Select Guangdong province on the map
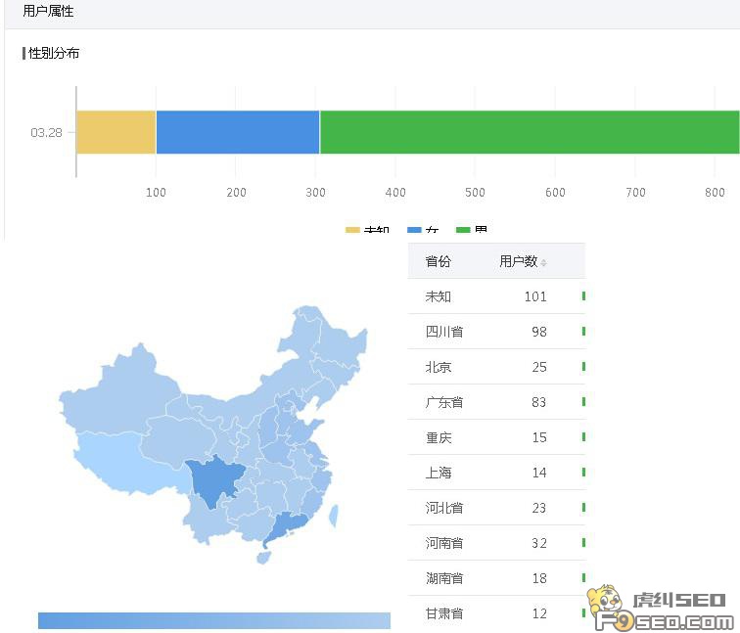The image size is (740, 633). [287, 527]
